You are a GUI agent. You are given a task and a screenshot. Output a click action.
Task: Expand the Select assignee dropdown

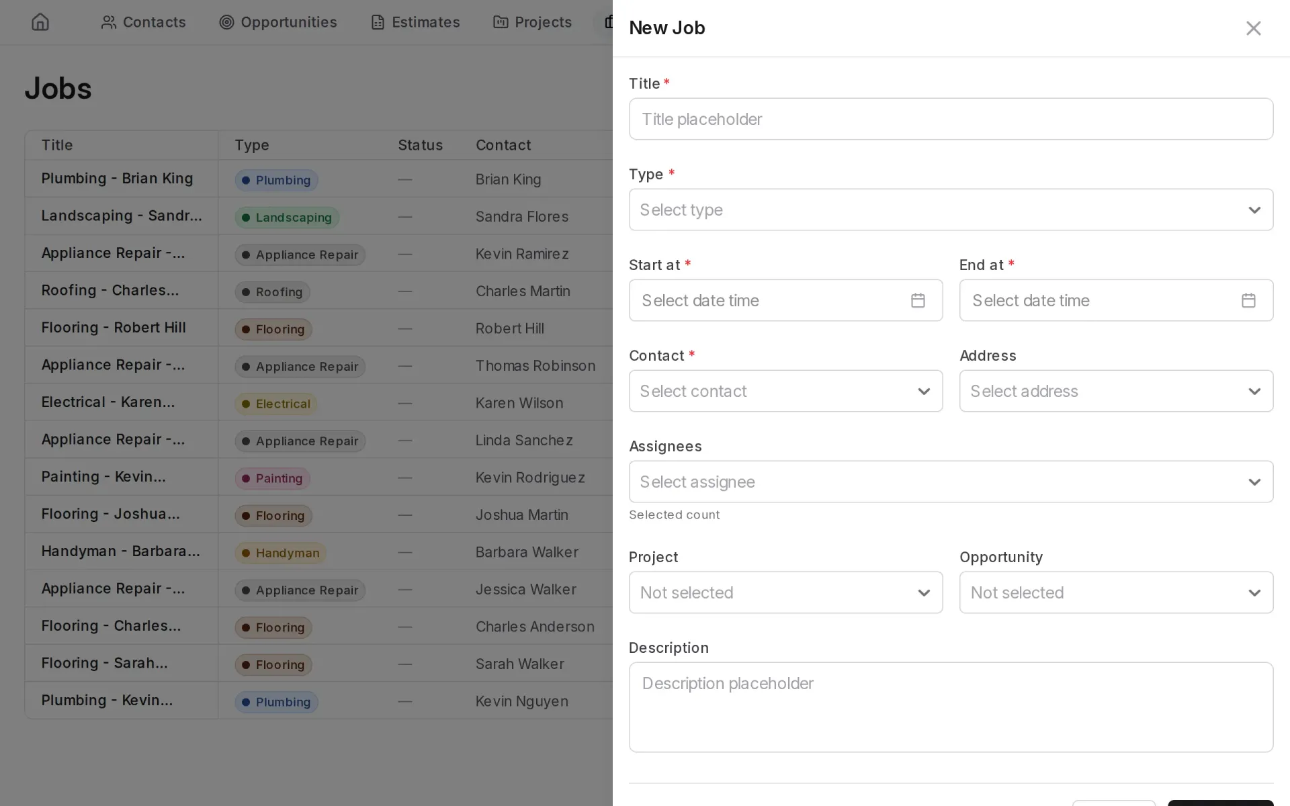[x=951, y=482]
